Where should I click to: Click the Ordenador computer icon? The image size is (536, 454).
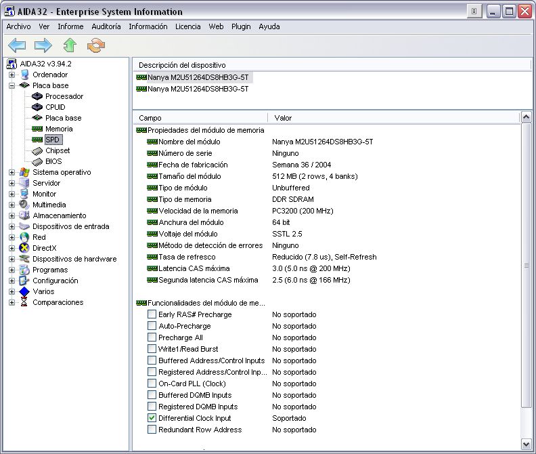tap(24, 75)
